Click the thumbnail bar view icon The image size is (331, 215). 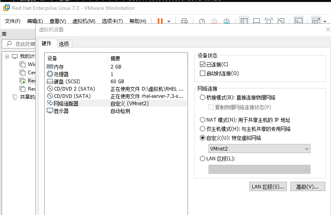tap(256, 21)
